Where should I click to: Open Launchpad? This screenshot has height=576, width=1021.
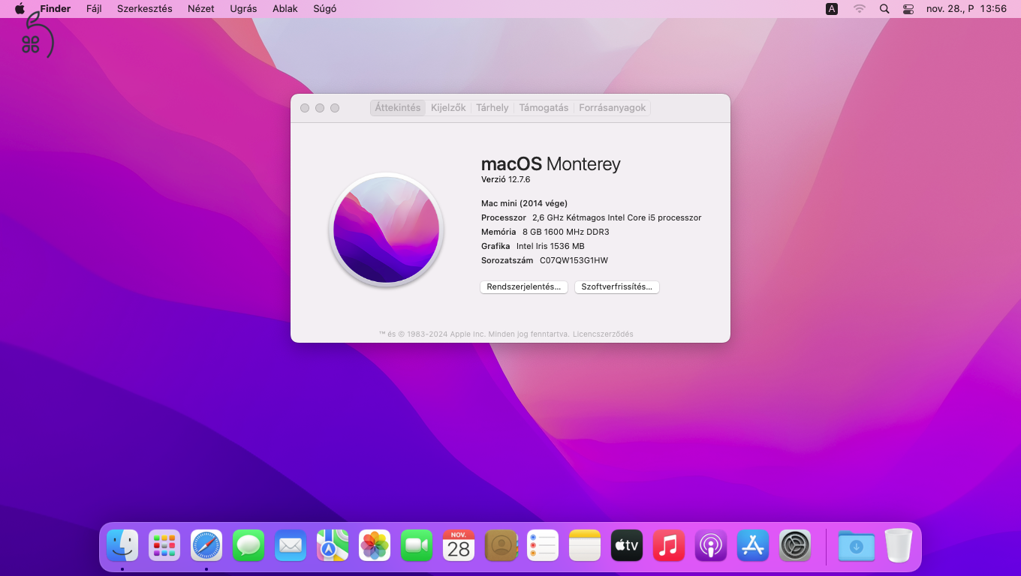tap(164, 545)
